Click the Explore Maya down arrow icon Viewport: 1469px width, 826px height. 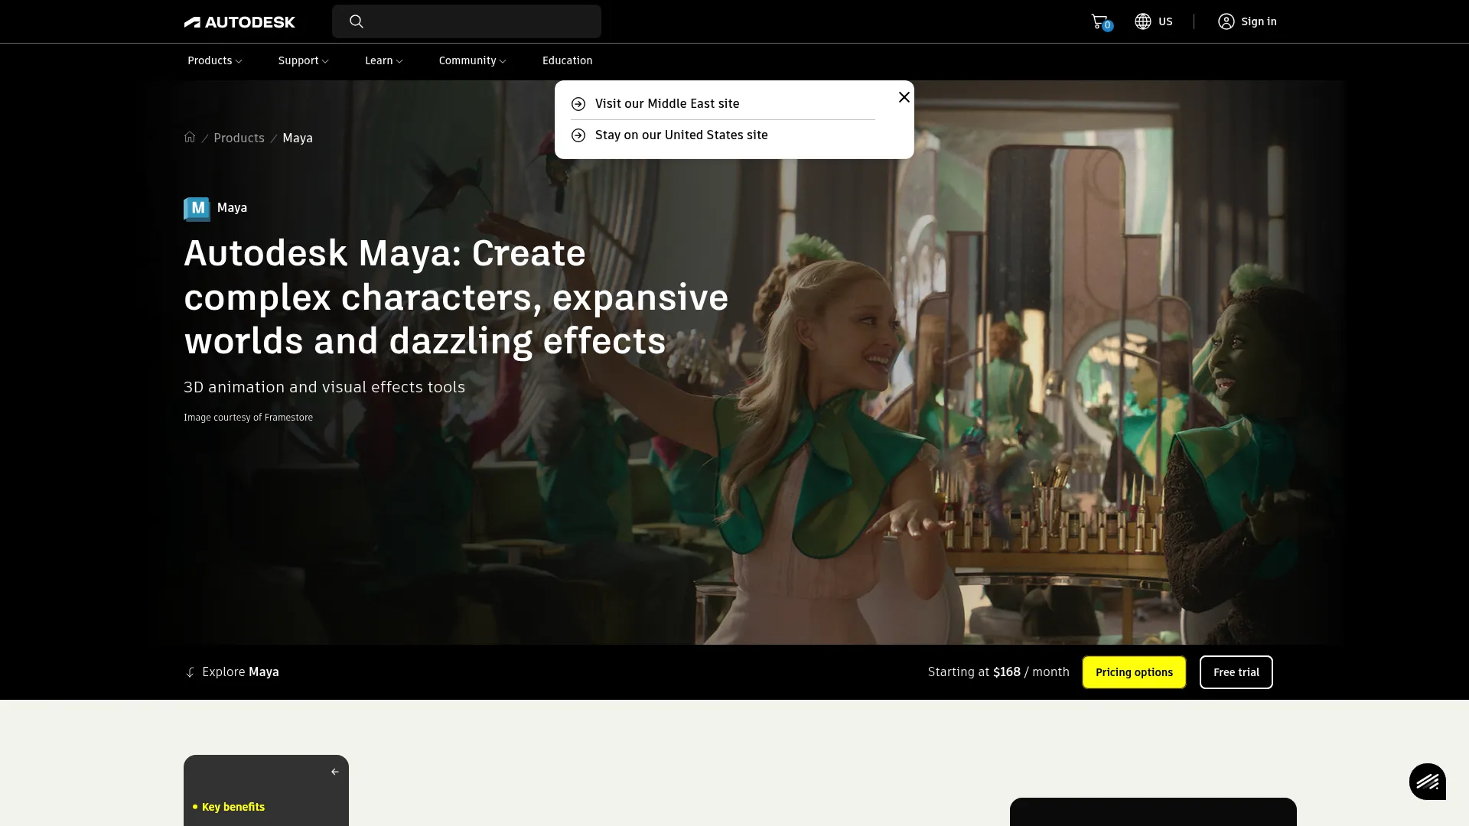pyautogui.click(x=190, y=672)
